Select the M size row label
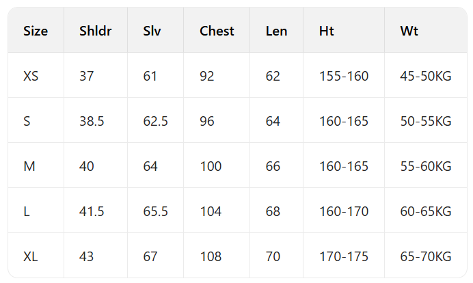This screenshot has width=473, height=283. (29, 167)
